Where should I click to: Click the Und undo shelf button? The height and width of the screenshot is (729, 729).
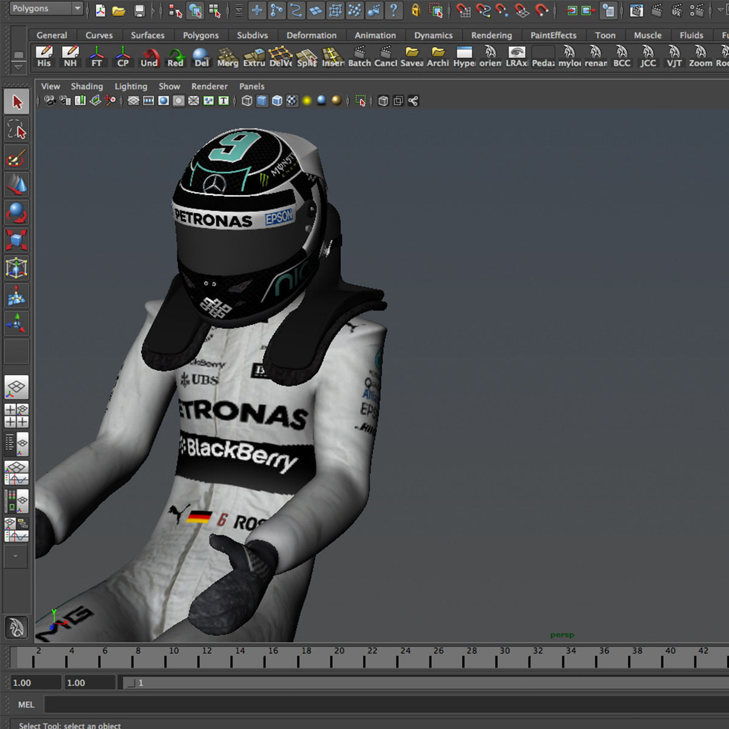149,56
